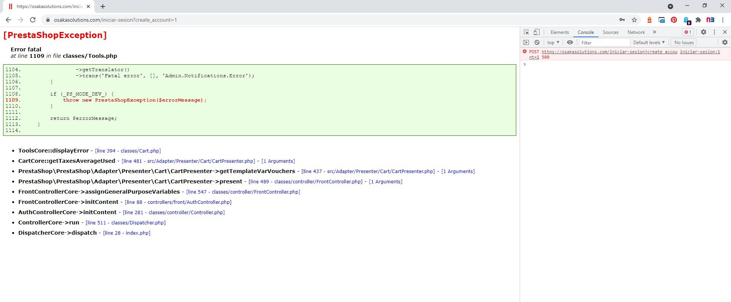Click the ToolsCore::displayError trace entry
The height and width of the screenshot is (302, 731).
tap(53, 151)
